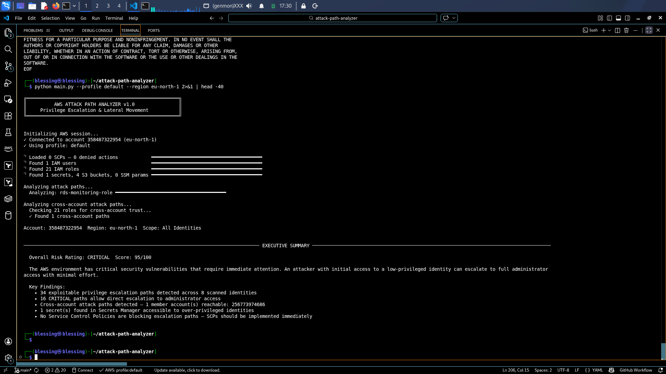Show errors and warnings count in status bar
This screenshot has height=374, width=666.
click(x=55, y=370)
